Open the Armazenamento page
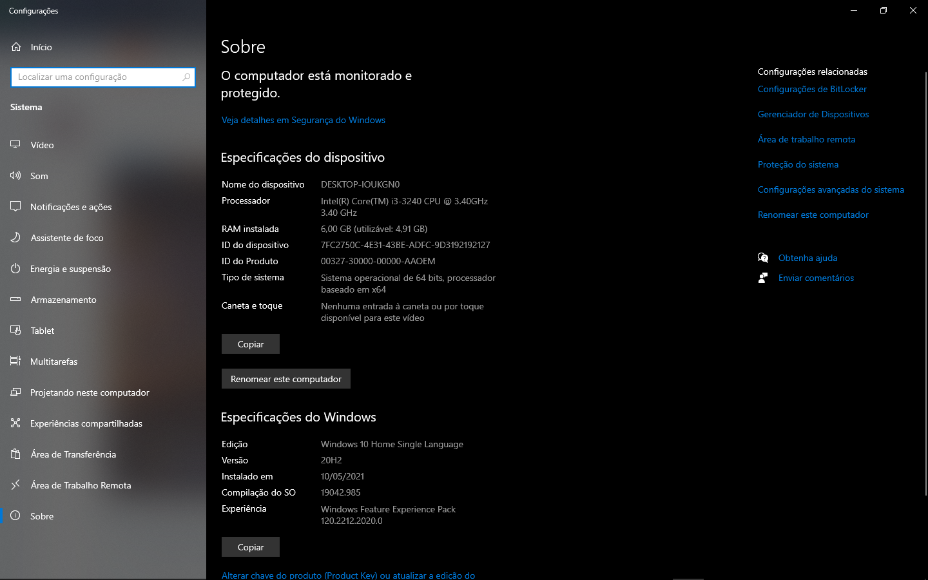 (x=103, y=300)
